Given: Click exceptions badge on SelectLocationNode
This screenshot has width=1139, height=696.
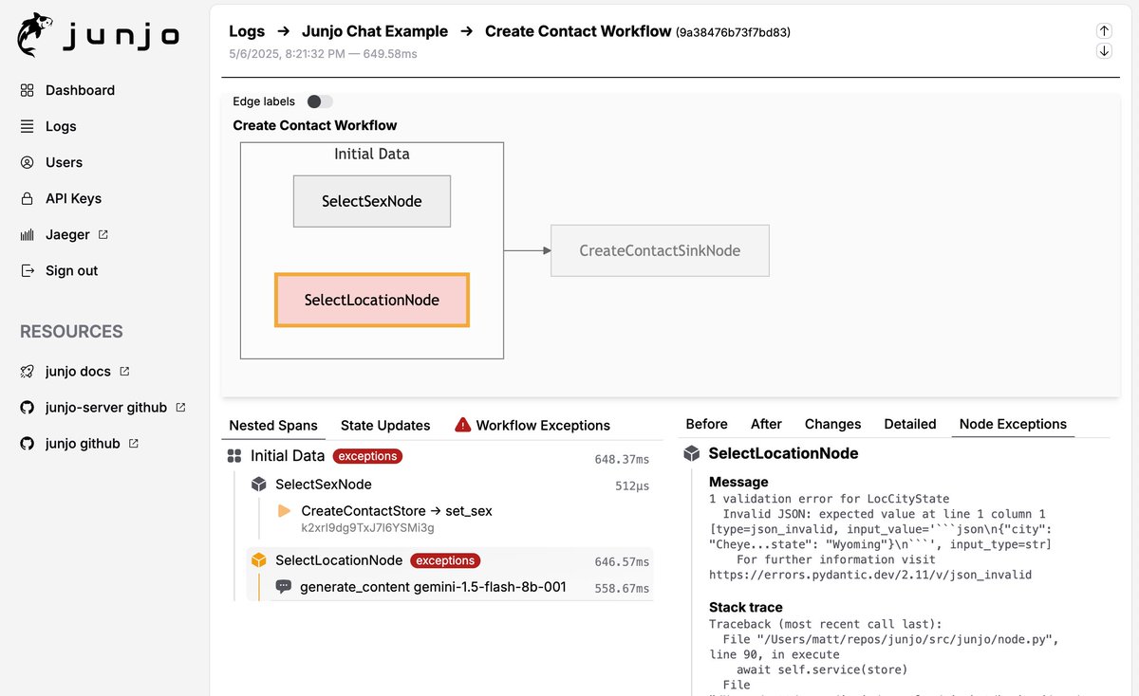Looking at the screenshot, I should (x=445, y=560).
